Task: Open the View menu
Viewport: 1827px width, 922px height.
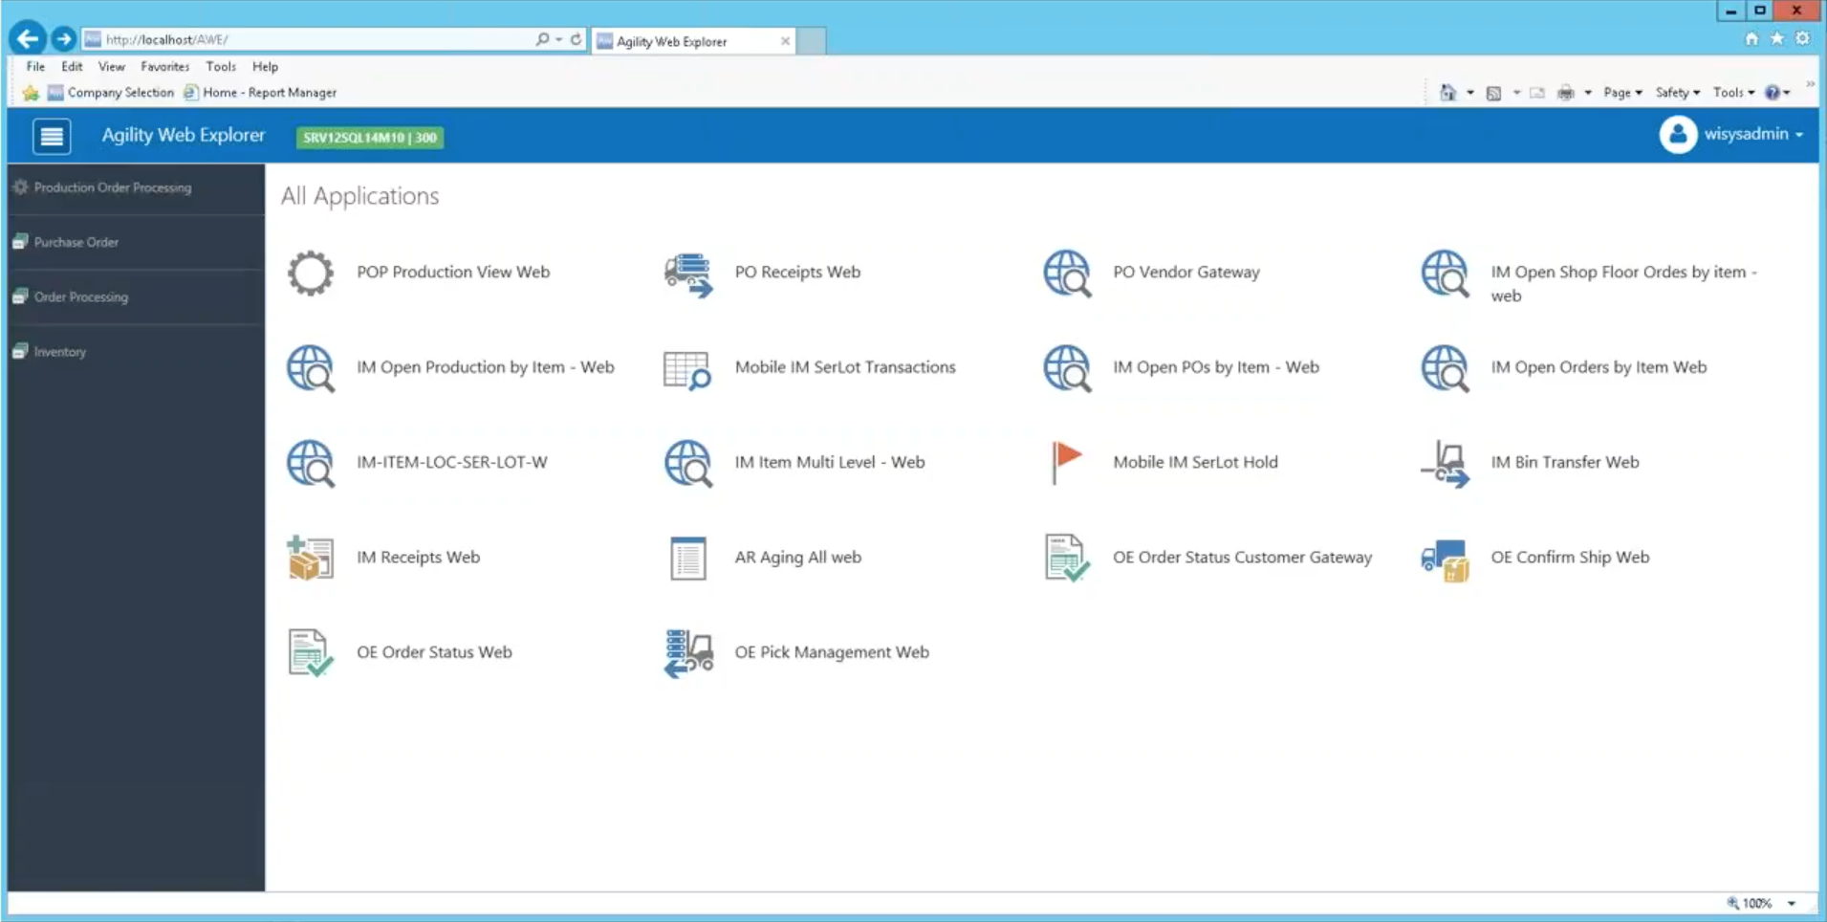Action: pyautogui.click(x=111, y=67)
